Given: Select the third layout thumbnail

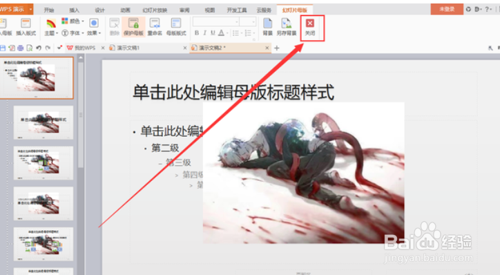Looking at the screenshot, I should [x=44, y=163].
